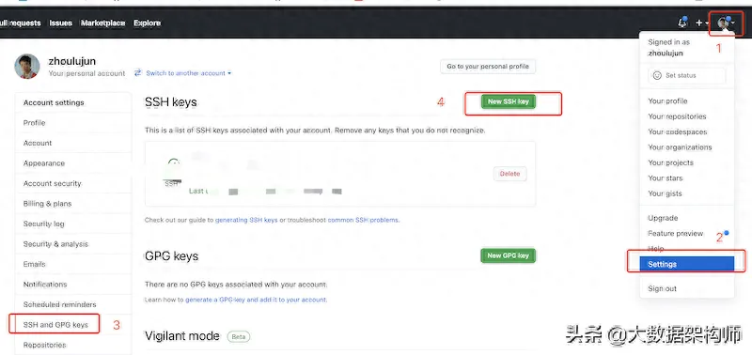
Task: Click the Vigilant mode heading
Action: [182, 336]
